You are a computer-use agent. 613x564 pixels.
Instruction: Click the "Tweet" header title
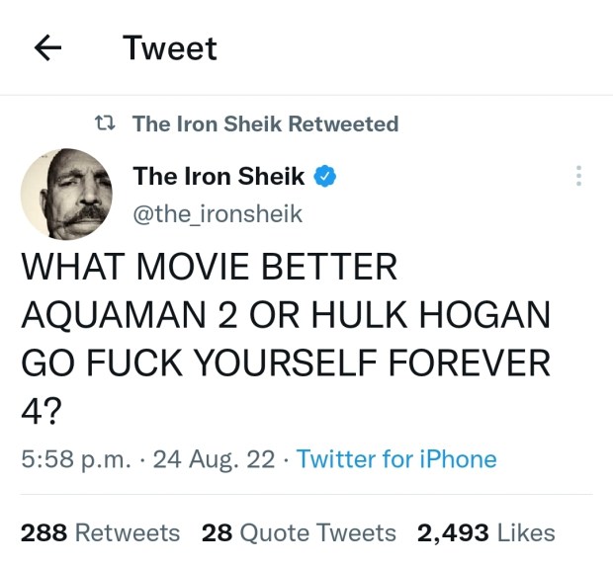point(170,48)
